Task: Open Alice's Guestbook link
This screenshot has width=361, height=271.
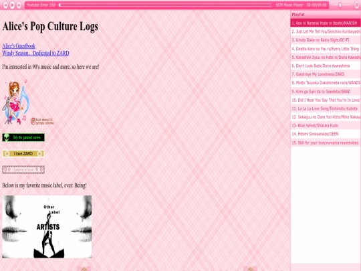Action: (x=19, y=46)
